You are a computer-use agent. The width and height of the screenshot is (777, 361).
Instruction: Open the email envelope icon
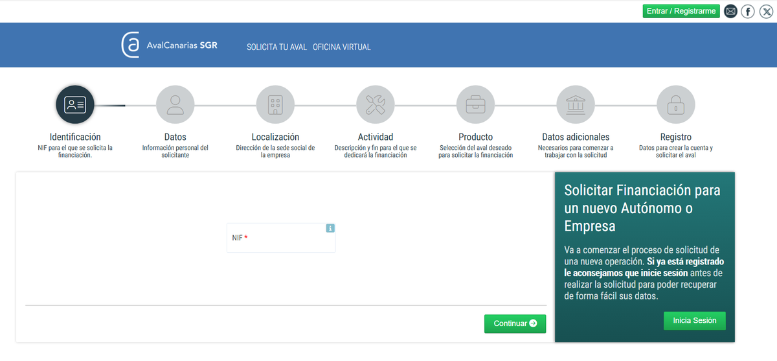coord(730,11)
